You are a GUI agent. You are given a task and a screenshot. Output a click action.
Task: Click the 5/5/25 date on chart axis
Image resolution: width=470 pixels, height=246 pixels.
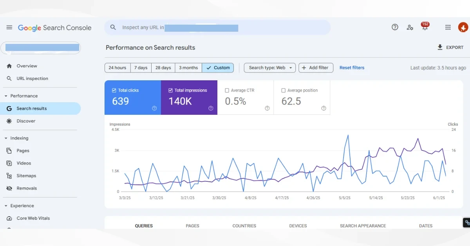point(345,198)
